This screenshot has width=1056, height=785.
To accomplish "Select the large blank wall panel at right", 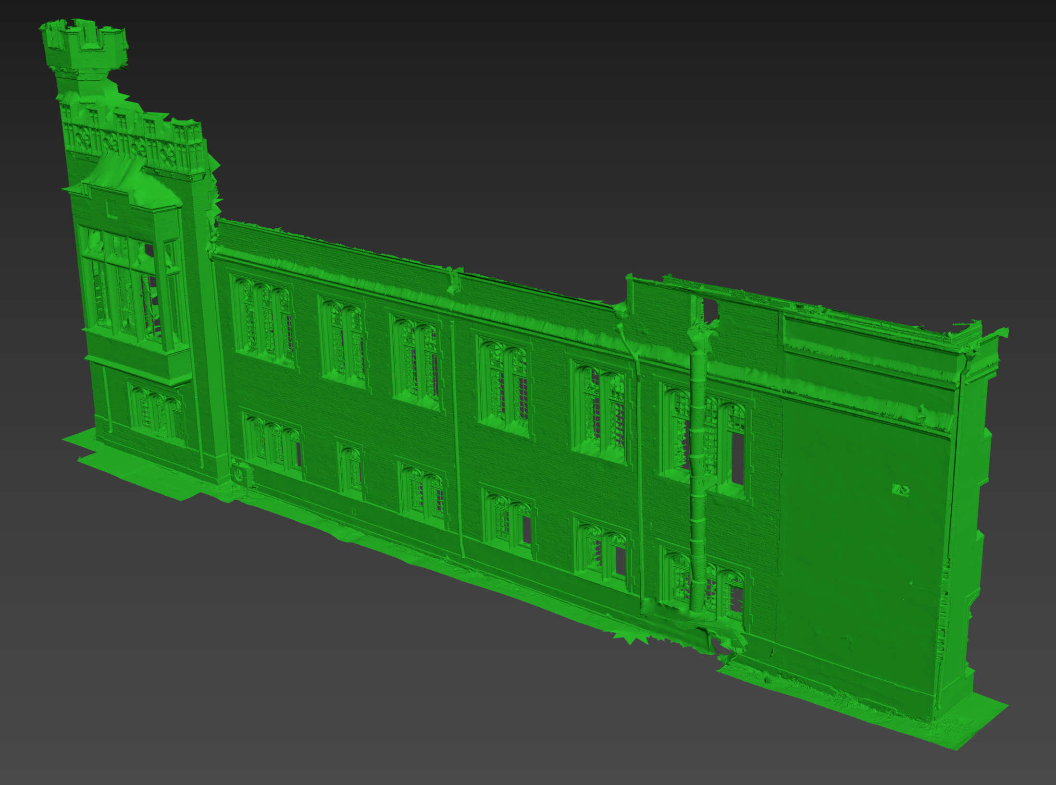I will click(x=856, y=552).
